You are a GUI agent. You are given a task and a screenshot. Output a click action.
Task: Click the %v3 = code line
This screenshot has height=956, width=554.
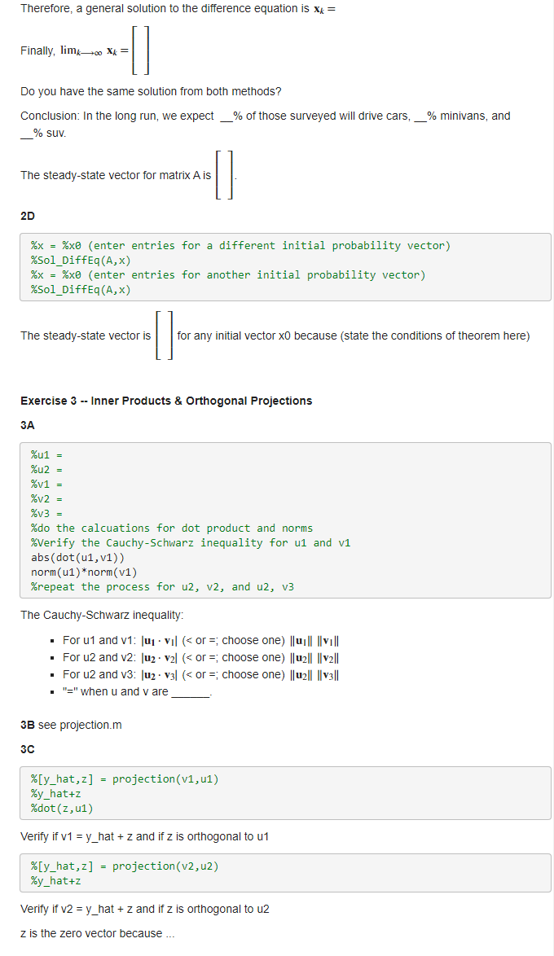point(47,513)
